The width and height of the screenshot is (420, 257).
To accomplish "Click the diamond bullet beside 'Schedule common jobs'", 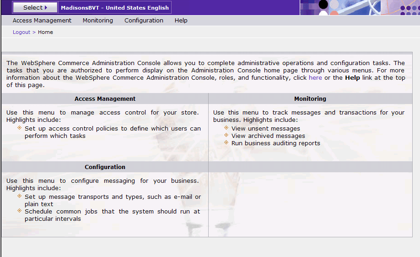I will coord(19,211).
